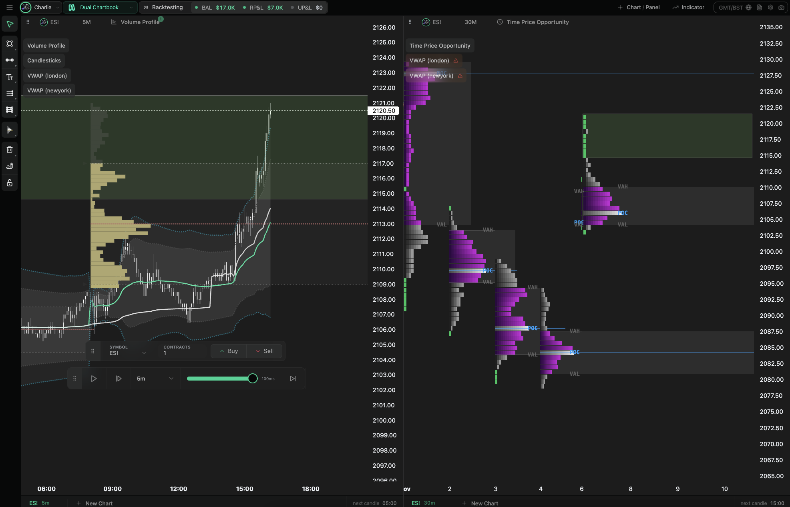Viewport: 790px width, 507px height.
Task: Change the right chart ES! symbol
Action: click(432, 22)
